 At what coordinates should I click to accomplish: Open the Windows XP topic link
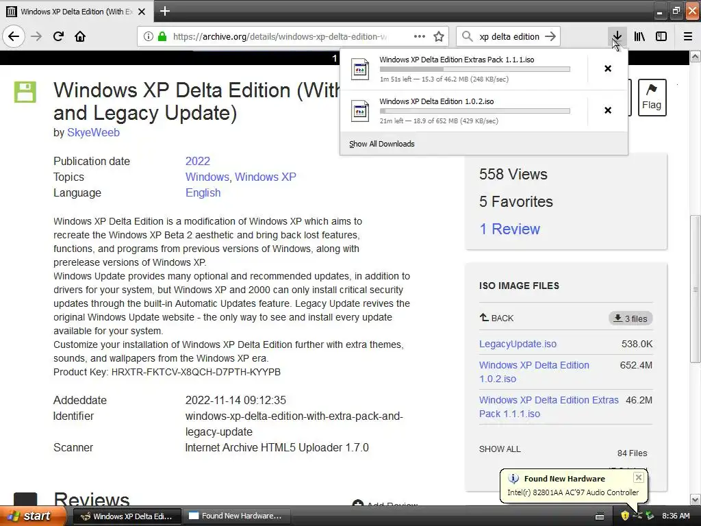266,177
